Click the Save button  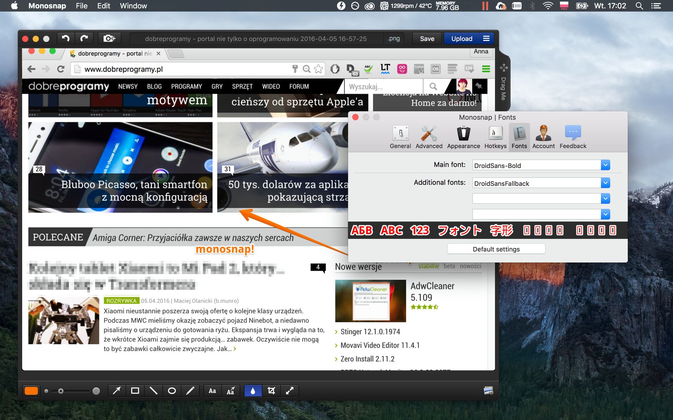click(427, 38)
